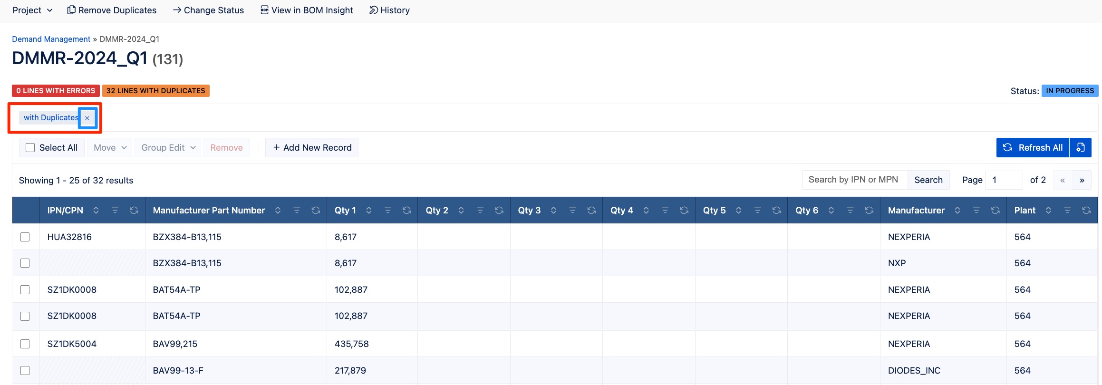Expand the Move dropdown

coord(110,147)
